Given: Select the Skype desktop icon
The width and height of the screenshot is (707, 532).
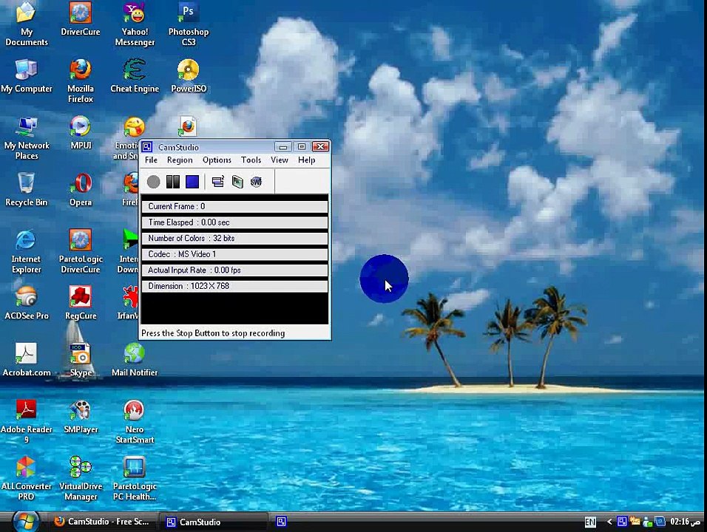Looking at the screenshot, I should click(81, 360).
